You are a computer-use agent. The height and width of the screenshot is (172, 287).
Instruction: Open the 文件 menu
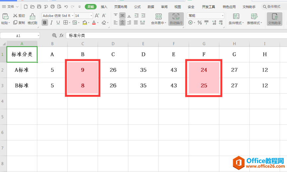(x=10, y=7)
